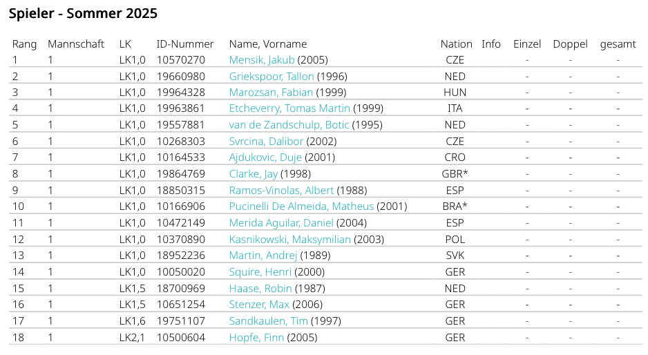Click Clarke, Jay player name
This screenshot has height=355, width=648.
(x=253, y=174)
